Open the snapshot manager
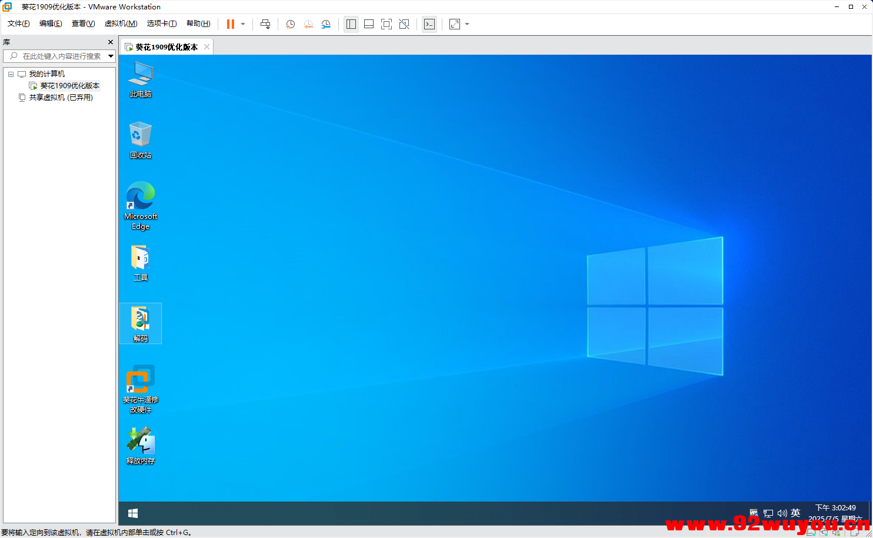Screen dimensions: 873x538 [326, 24]
